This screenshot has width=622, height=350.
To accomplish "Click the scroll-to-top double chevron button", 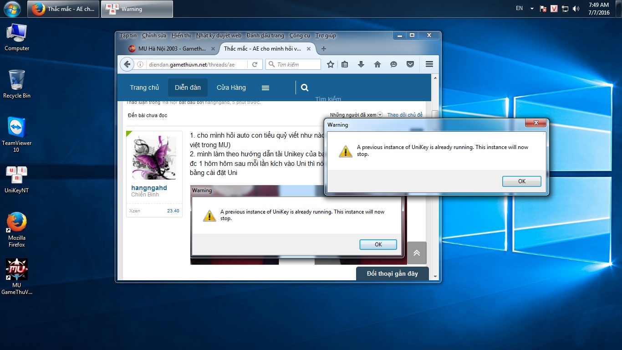I will (x=417, y=253).
